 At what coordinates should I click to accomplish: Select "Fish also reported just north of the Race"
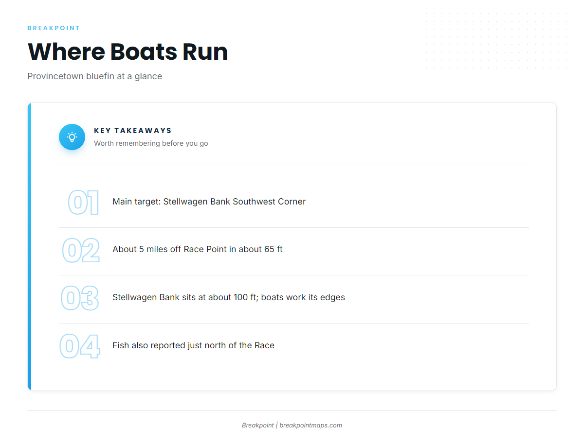pyautogui.click(x=193, y=345)
